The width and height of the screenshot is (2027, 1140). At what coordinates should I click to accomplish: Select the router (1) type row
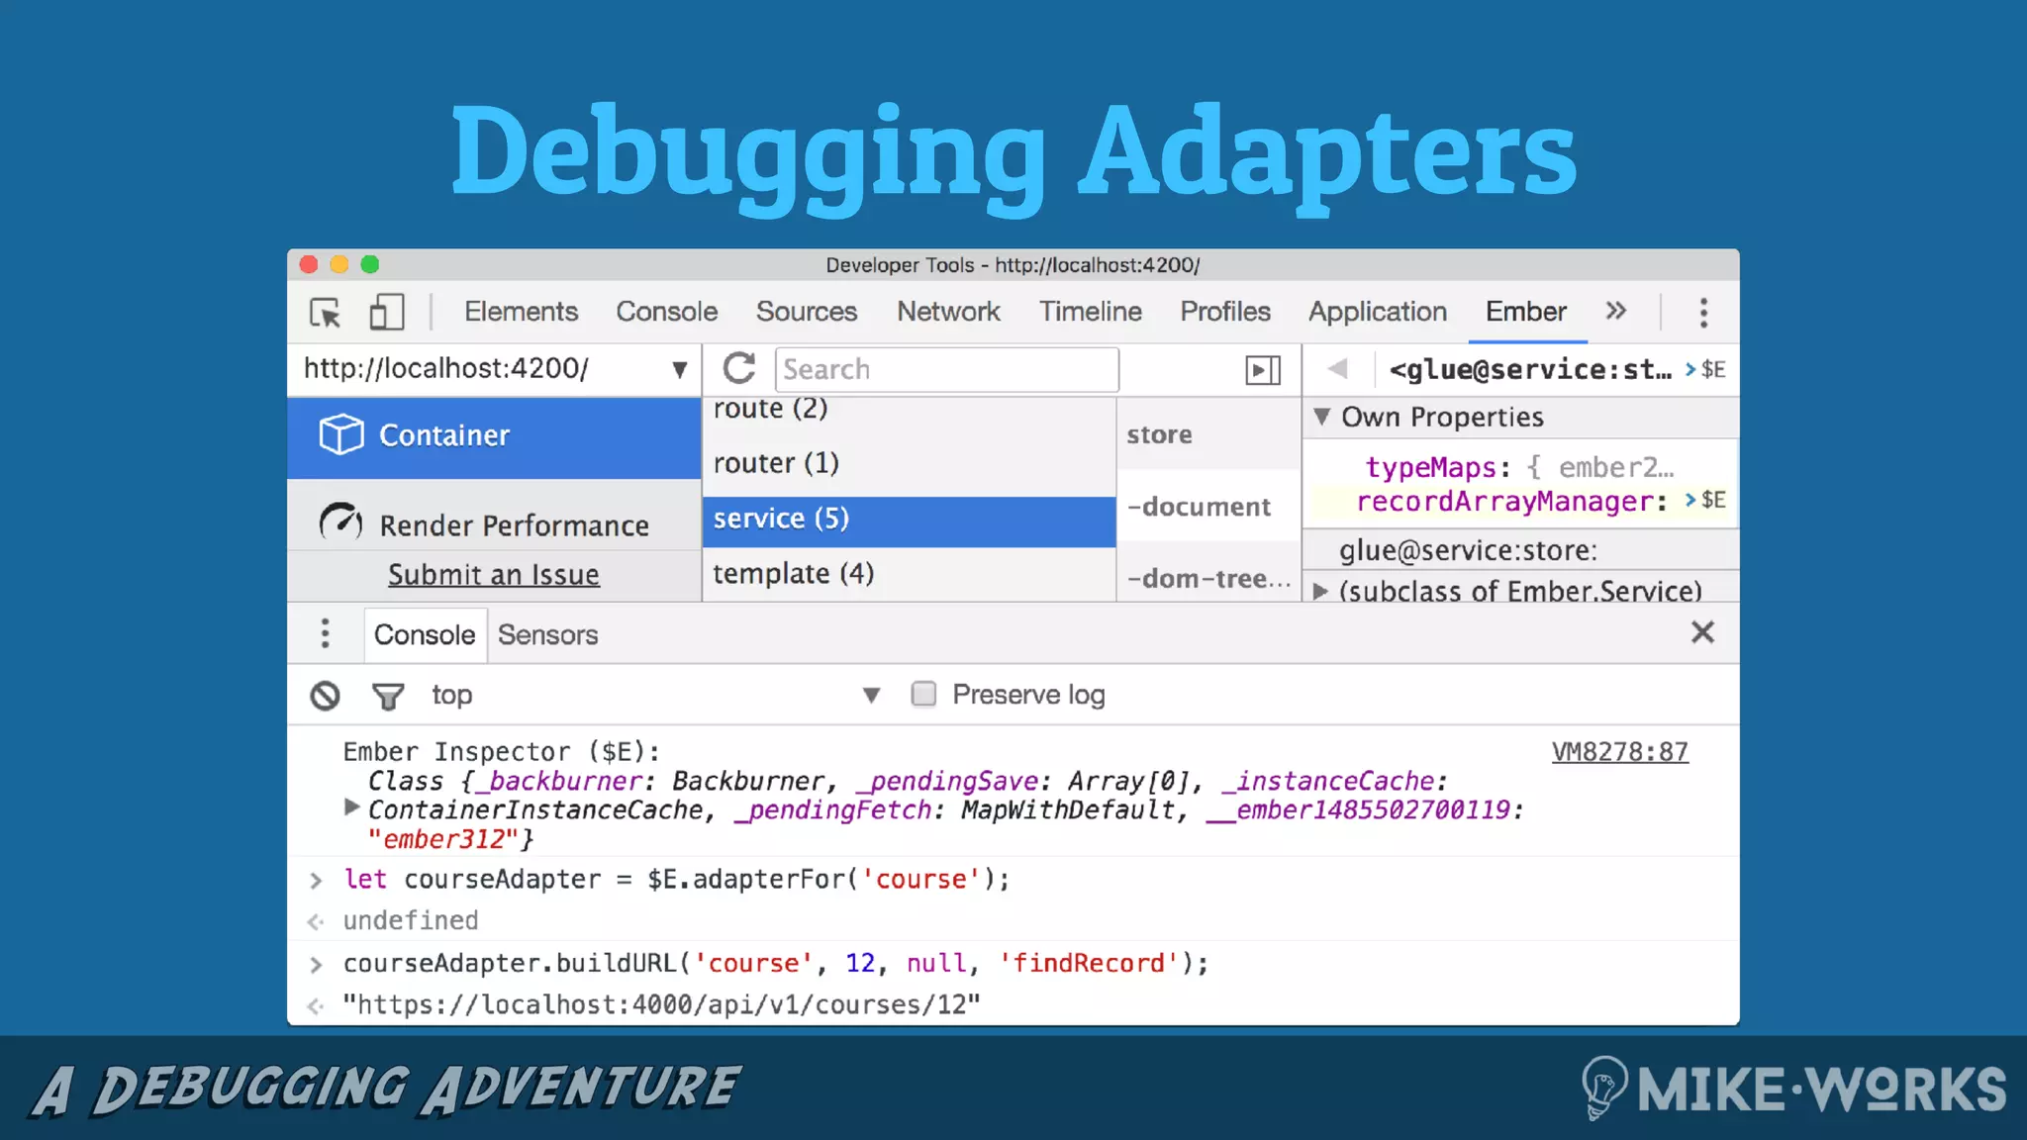point(909,463)
